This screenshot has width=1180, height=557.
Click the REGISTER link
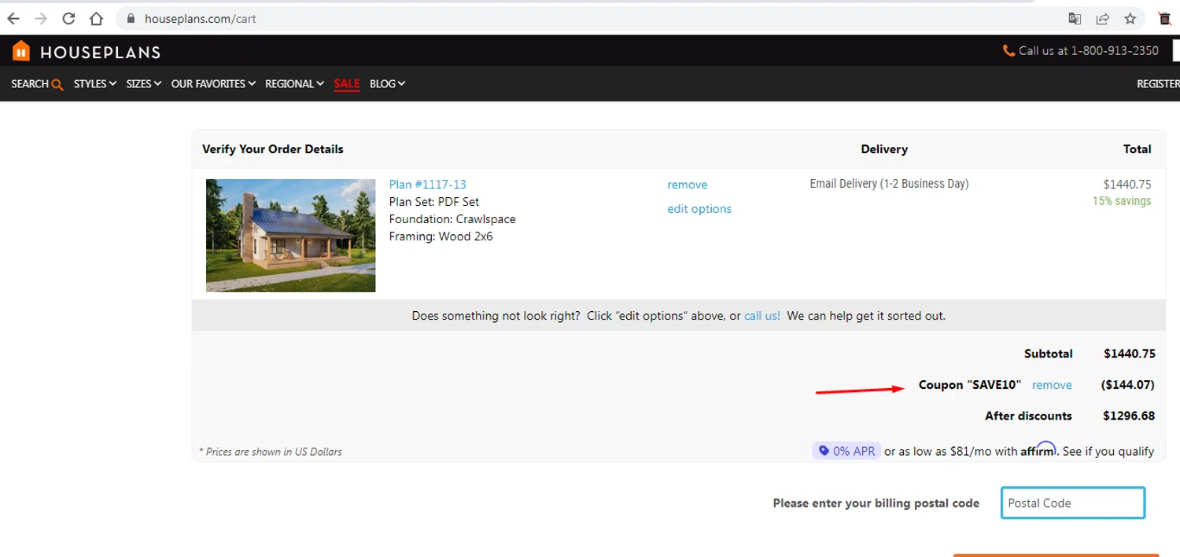pyautogui.click(x=1158, y=83)
